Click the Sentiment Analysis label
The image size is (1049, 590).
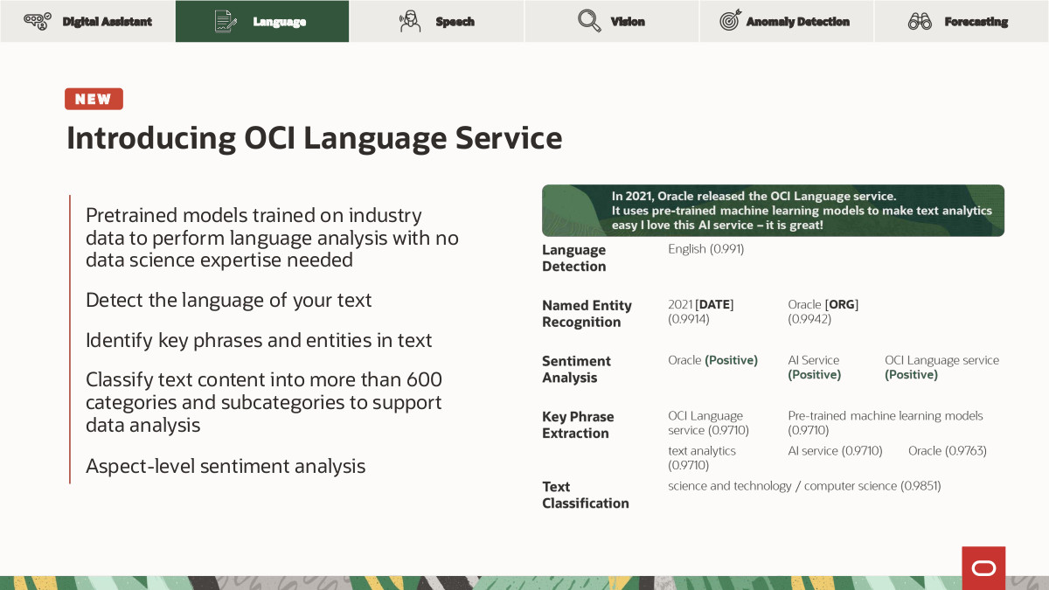[x=576, y=369]
